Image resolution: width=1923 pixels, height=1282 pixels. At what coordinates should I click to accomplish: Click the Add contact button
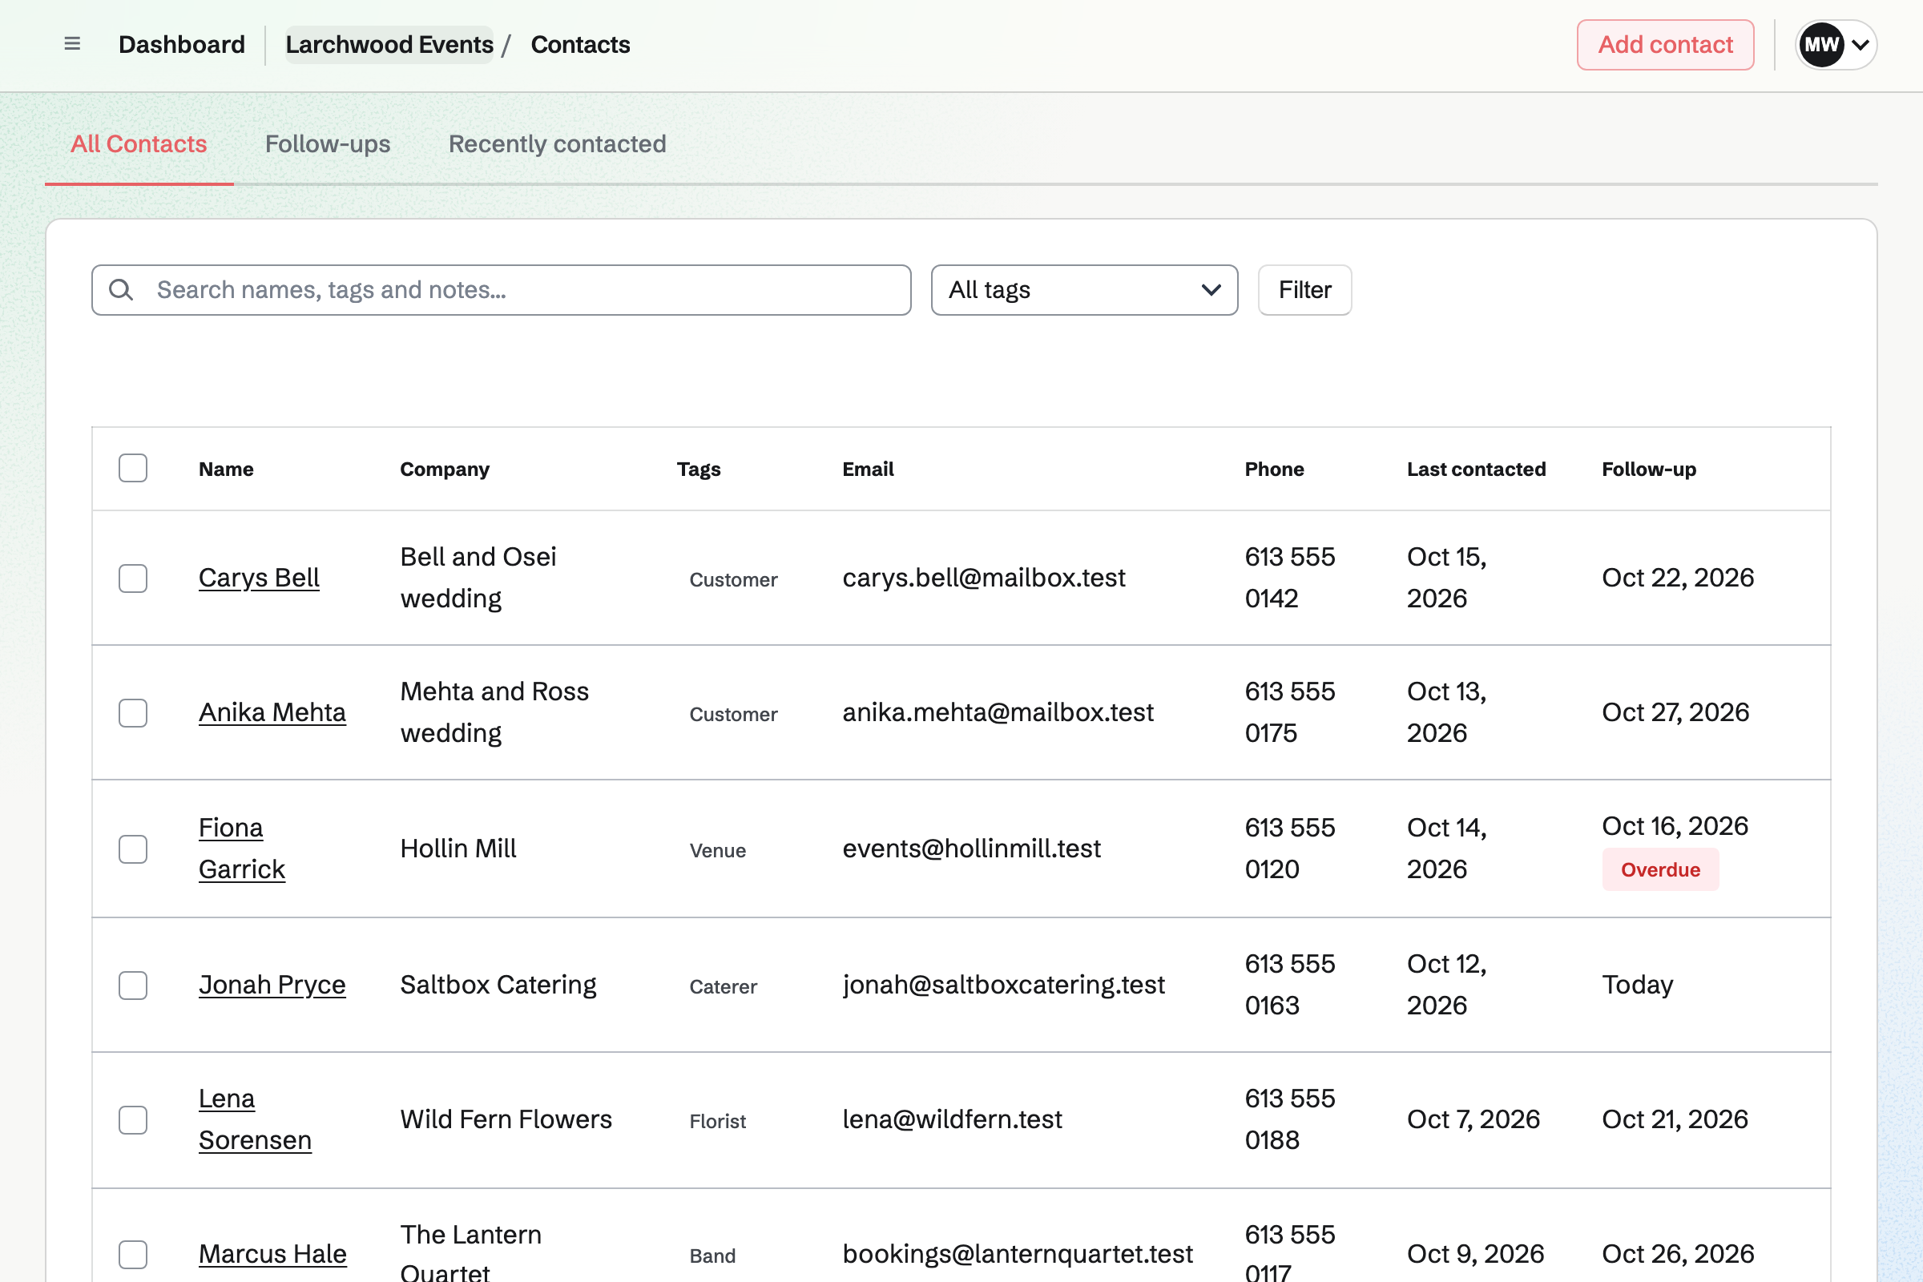coord(1666,44)
